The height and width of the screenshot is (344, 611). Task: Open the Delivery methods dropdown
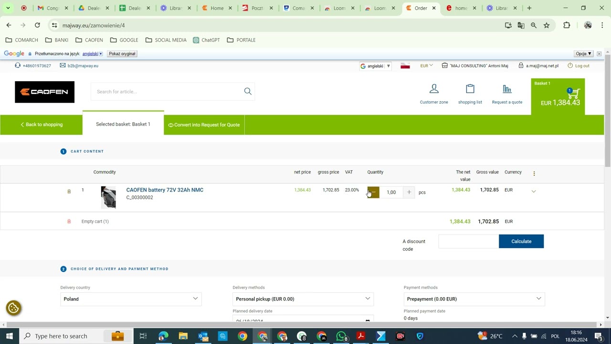tap(303, 299)
